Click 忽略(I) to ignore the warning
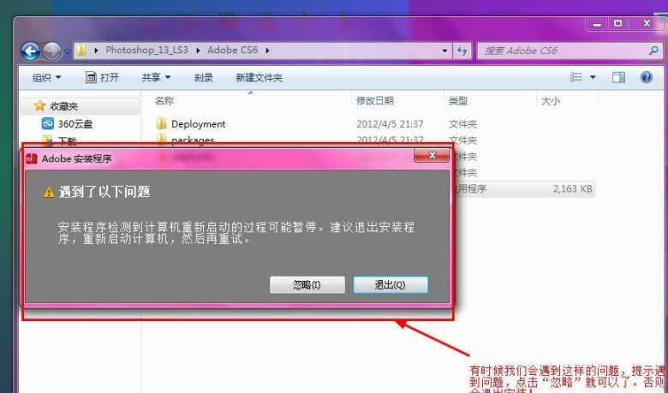This screenshot has height=393, width=668. pos(307,284)
